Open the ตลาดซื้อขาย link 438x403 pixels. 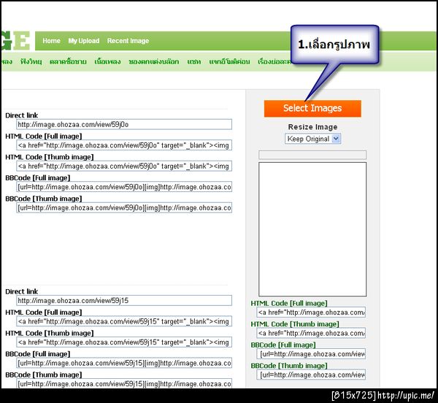tap(68, 61)
